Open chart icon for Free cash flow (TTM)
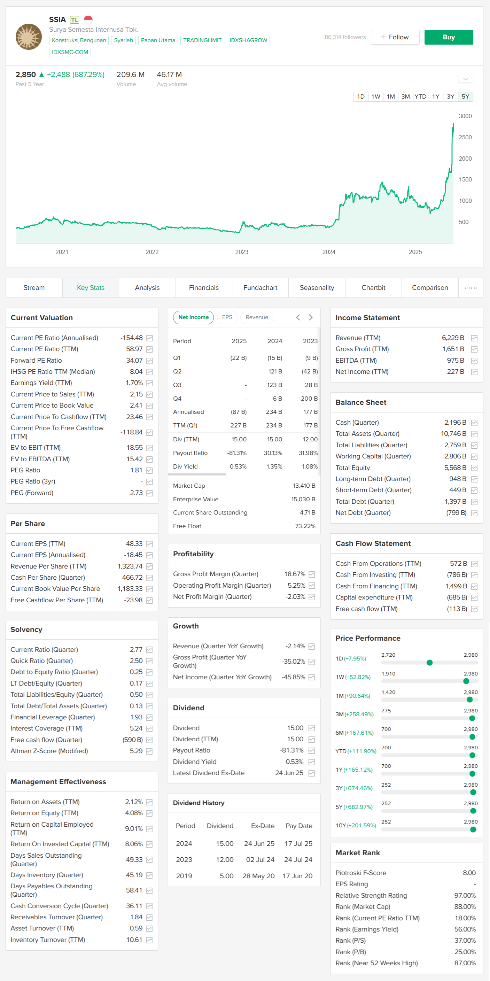This screenshot has width=490, height=981. point(474,609)
